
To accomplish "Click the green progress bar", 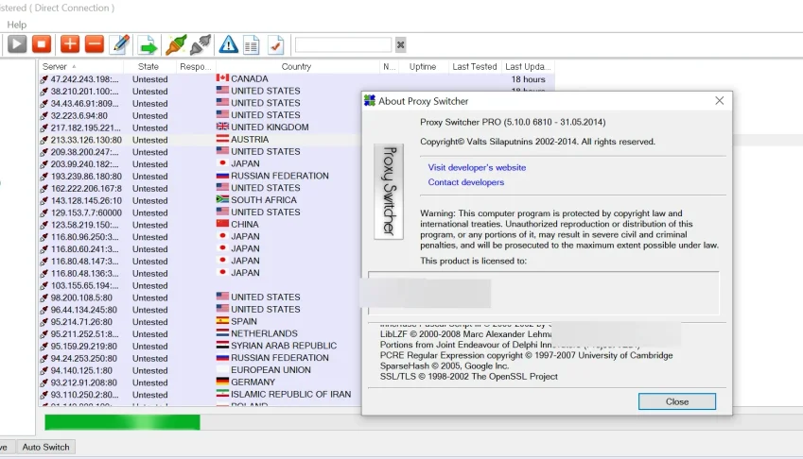I will [x=122, y=422].
